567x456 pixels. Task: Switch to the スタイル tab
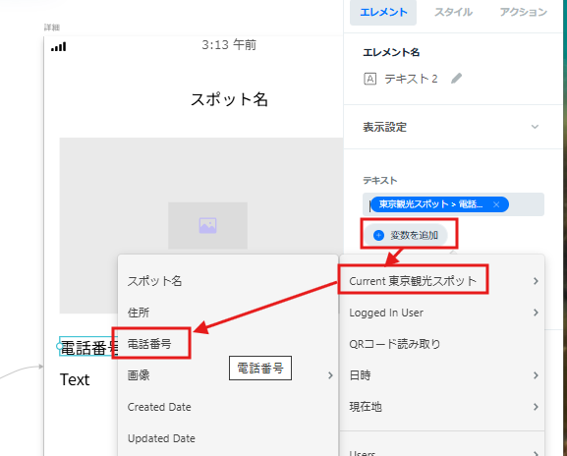[453, 12]
